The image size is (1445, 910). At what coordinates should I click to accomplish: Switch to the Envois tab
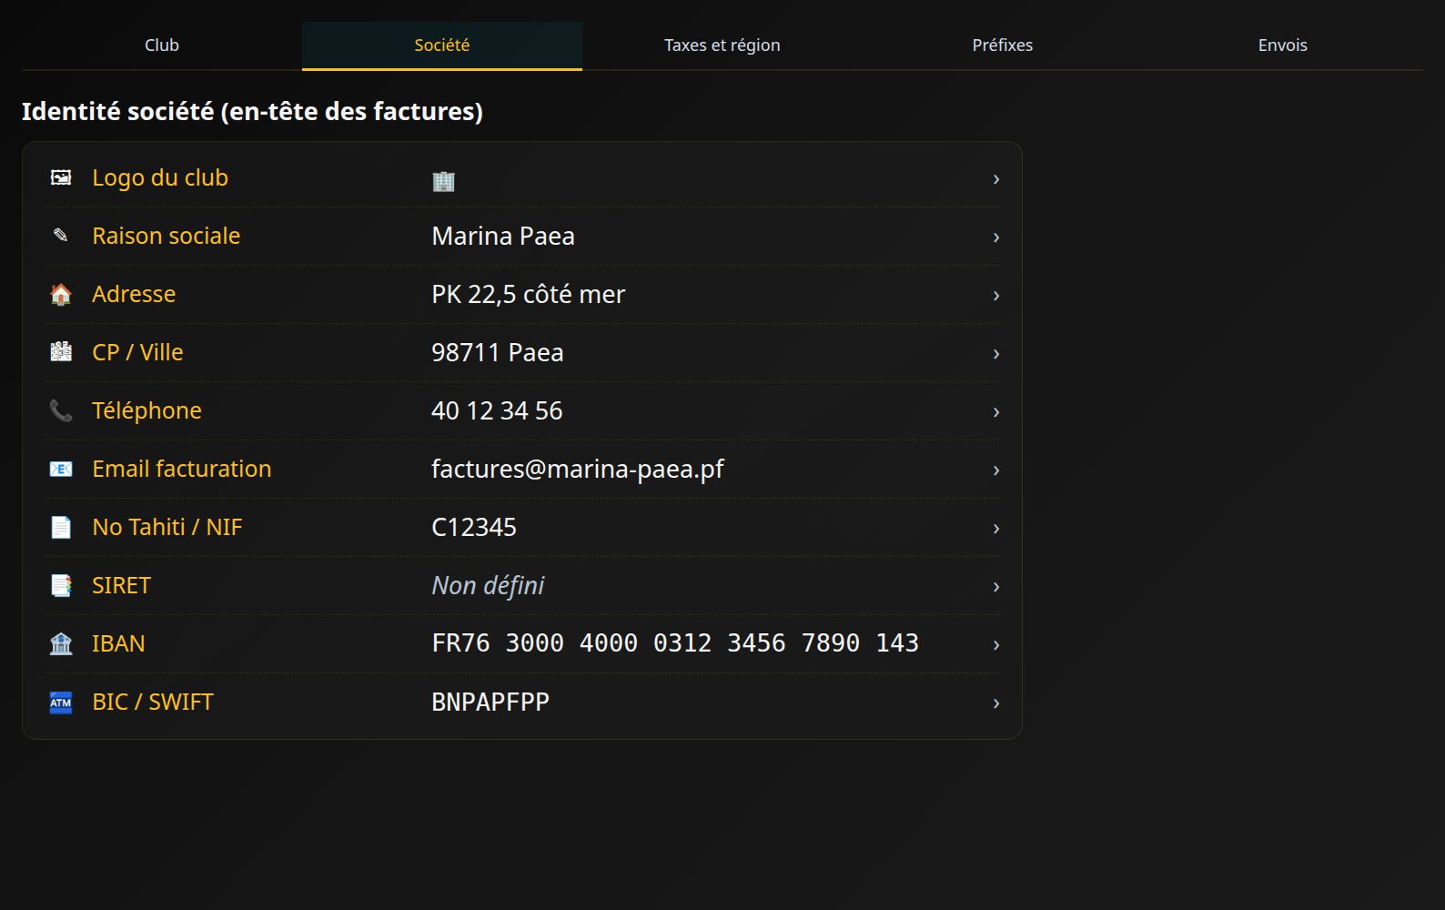pyautogui.click(x=1283, y=45)
